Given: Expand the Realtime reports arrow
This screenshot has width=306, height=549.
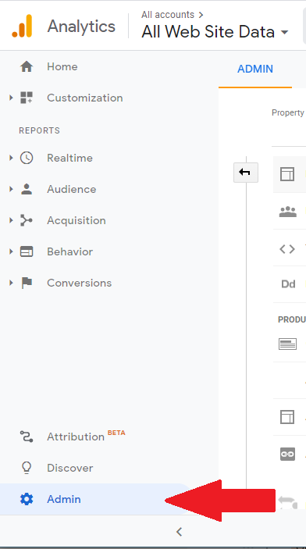Looking at the screenshot, I should pos(11,158).
